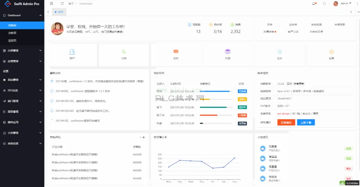360x187 pixels.
Task: Select the second carousel dot in comments panel
Action: 144,137
